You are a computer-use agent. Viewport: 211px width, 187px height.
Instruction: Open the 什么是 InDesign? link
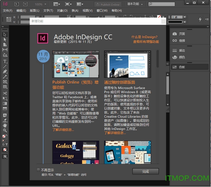coord(145,37)
